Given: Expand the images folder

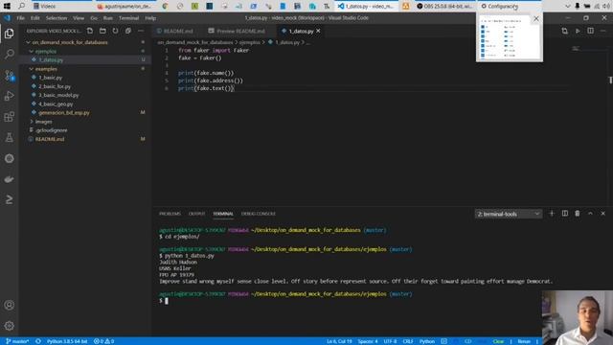Looking at the screenshot, I should tap(43, 122).
